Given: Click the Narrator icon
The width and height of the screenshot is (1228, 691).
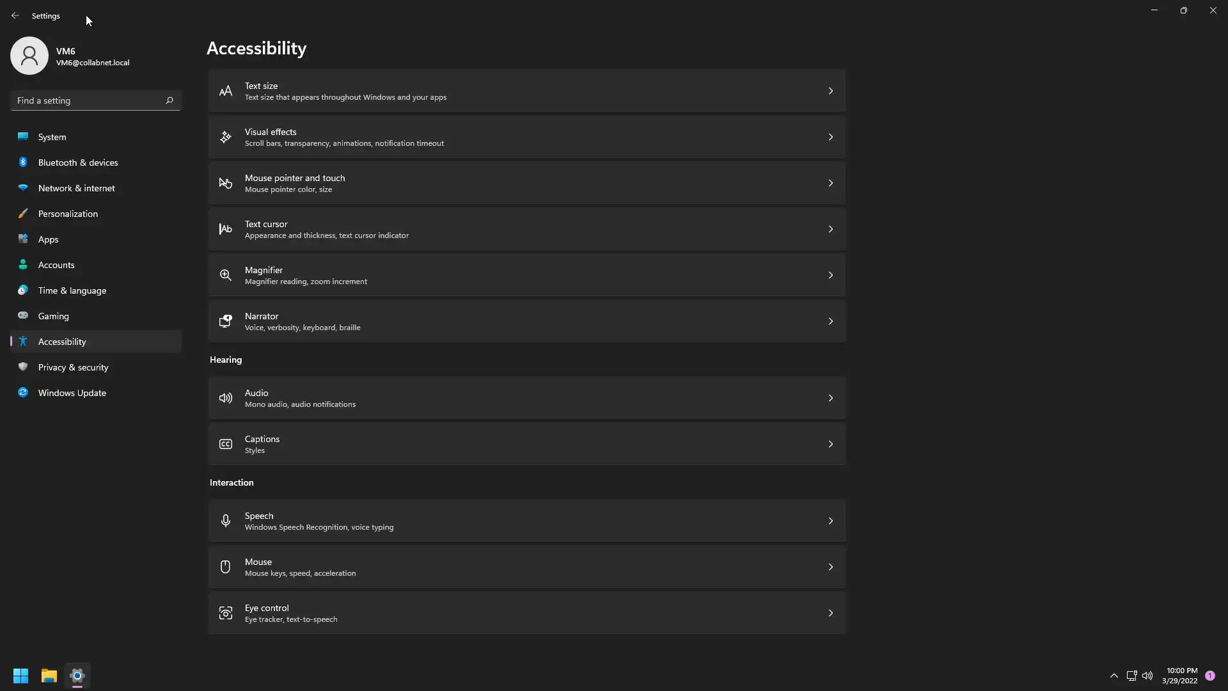Looking at the screenshot, I should coord(225,321).
